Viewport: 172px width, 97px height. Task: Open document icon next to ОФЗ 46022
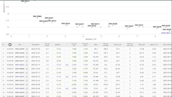point(27,65)
